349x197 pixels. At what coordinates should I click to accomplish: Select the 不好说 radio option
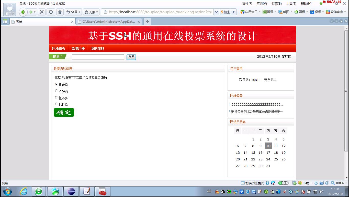point(56,91)
